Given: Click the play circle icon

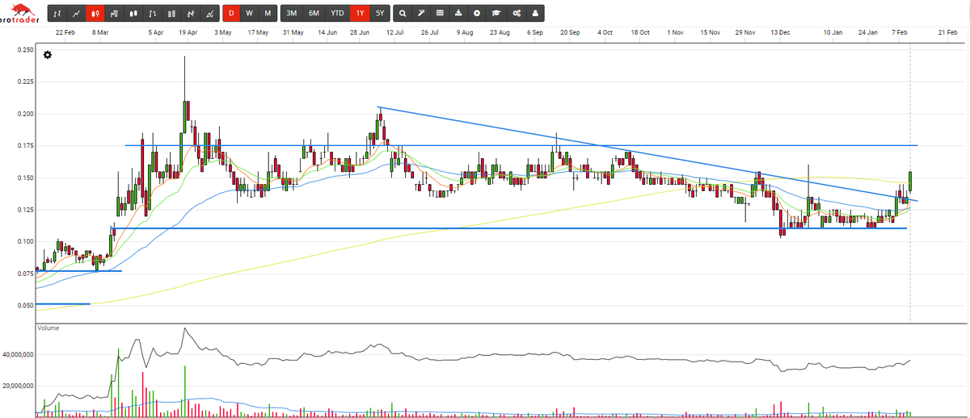Looking at the screenshot, I should 477,14.
